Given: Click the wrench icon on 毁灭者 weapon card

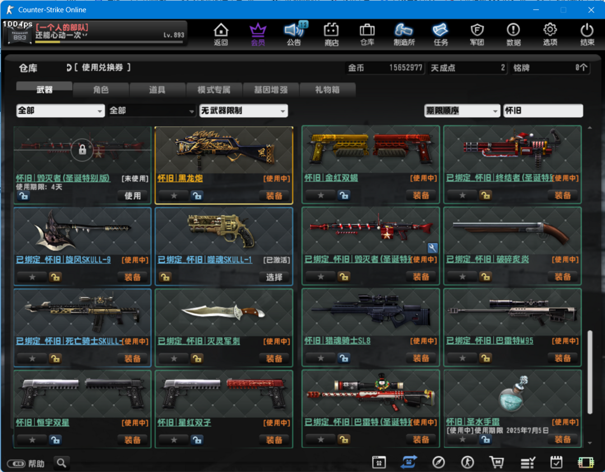Looking at the screenshot, I should [432, 247].
